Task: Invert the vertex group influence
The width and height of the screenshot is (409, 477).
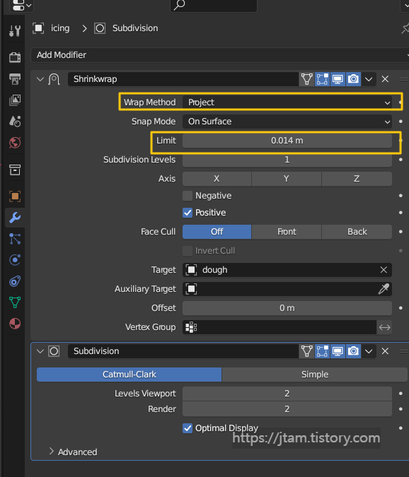Action: pos(385,327)
